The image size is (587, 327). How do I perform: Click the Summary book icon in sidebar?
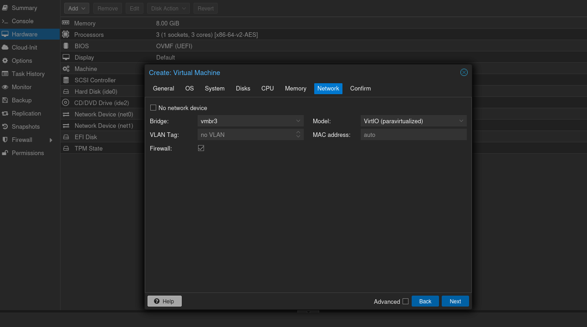[x=5, y=8]
